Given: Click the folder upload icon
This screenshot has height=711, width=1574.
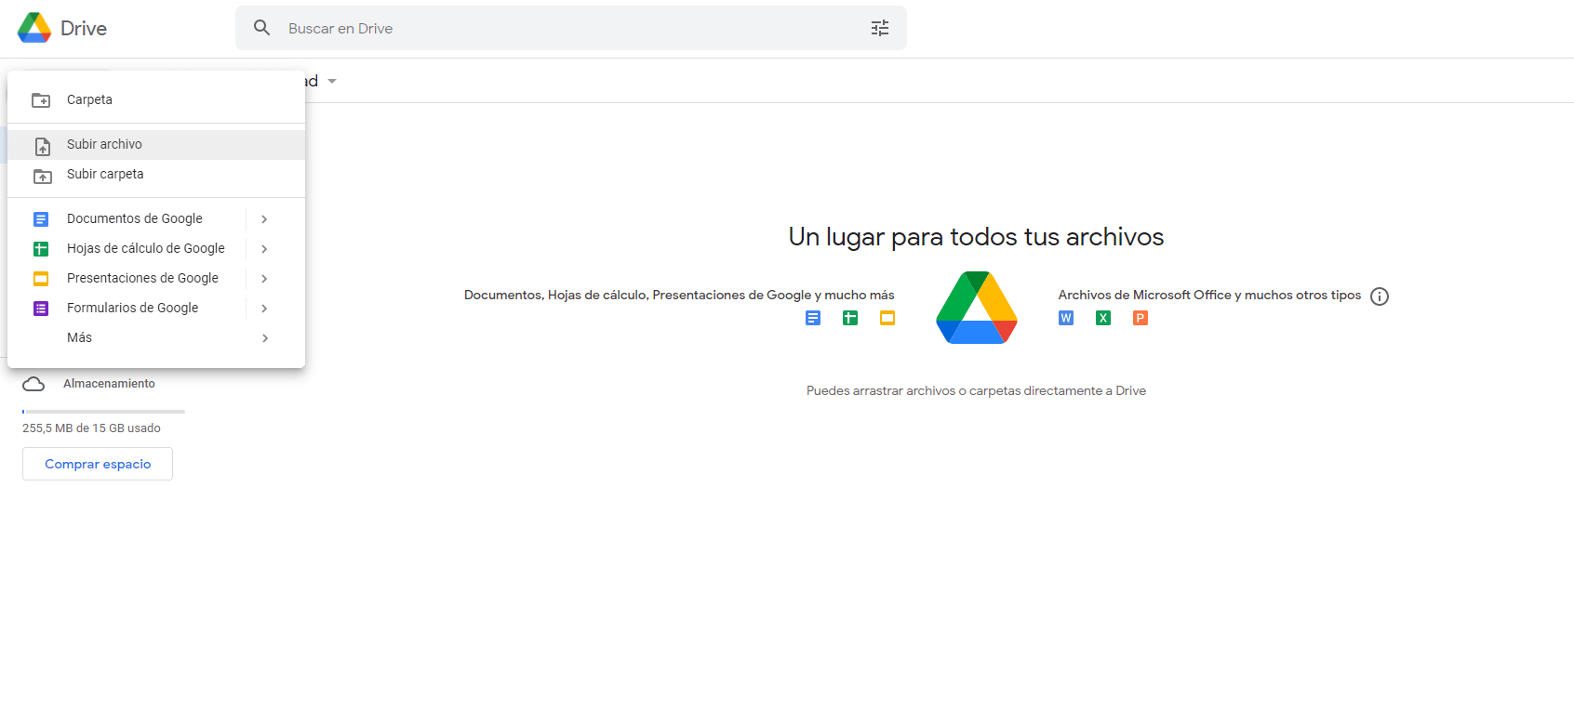Looking at the screenshot, I should pos(43,176).
